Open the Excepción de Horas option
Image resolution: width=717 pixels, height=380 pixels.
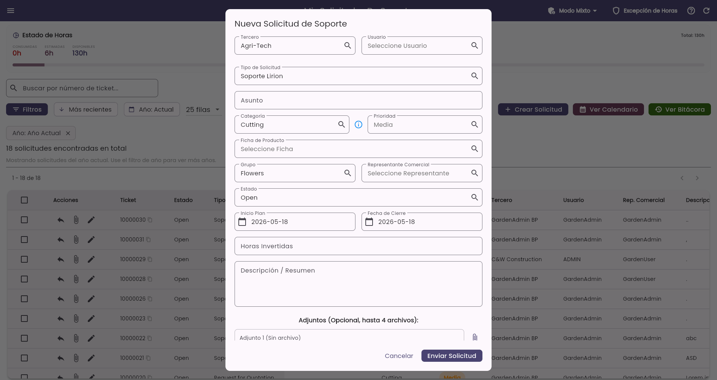(x=645, y=11)
